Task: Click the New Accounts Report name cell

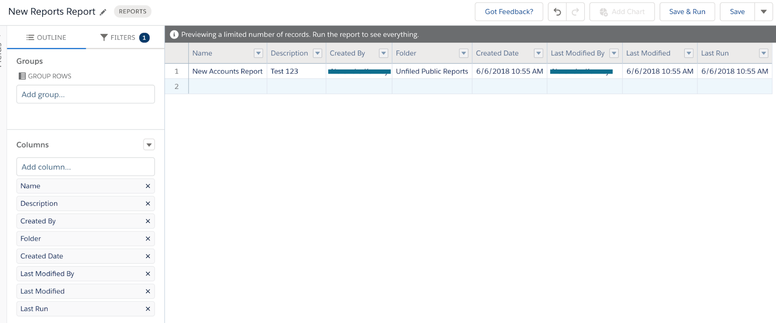Action: 227,71
